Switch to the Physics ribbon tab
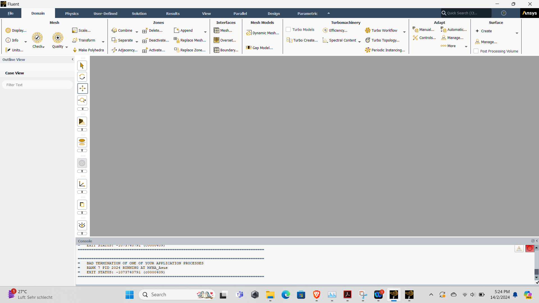The height and width of the screenshot is (303, 539). click(72, 13)
